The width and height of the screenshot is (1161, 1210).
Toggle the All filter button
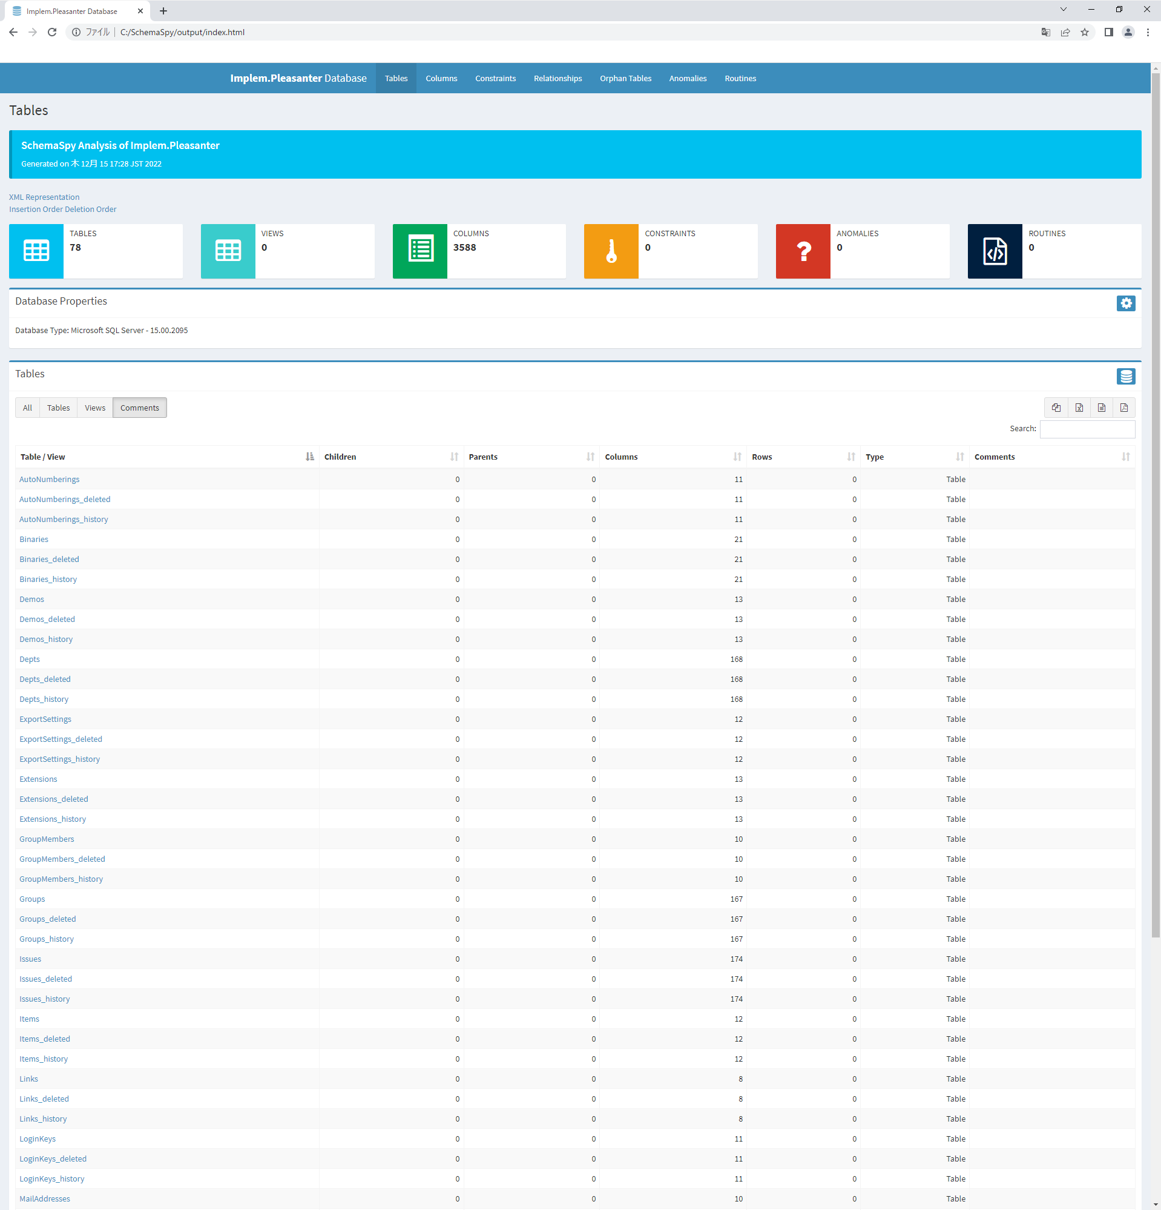[x=27, y=408]
